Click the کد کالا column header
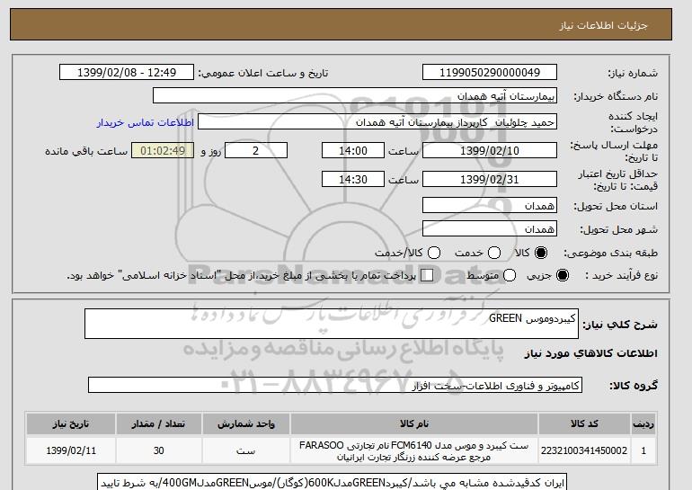Viewport: 692px width, 490px height. (x=584, y=423)
